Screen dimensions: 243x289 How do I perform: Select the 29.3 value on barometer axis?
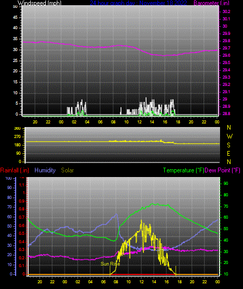click(226, 77)
